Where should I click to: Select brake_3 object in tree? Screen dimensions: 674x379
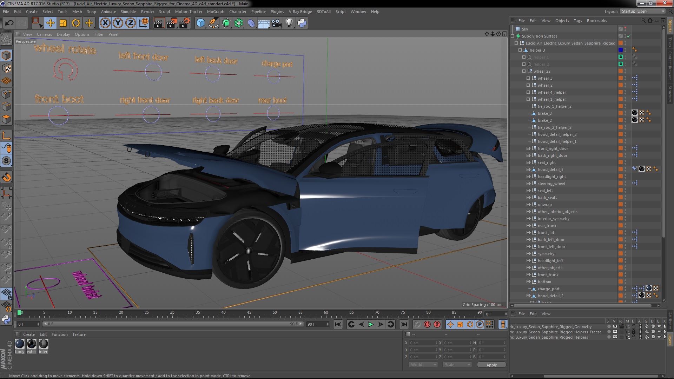pyautogui.click(x=544, y=113)
